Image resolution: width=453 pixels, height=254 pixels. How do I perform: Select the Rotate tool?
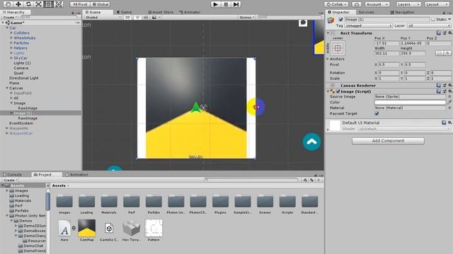(x=28, y=4)
